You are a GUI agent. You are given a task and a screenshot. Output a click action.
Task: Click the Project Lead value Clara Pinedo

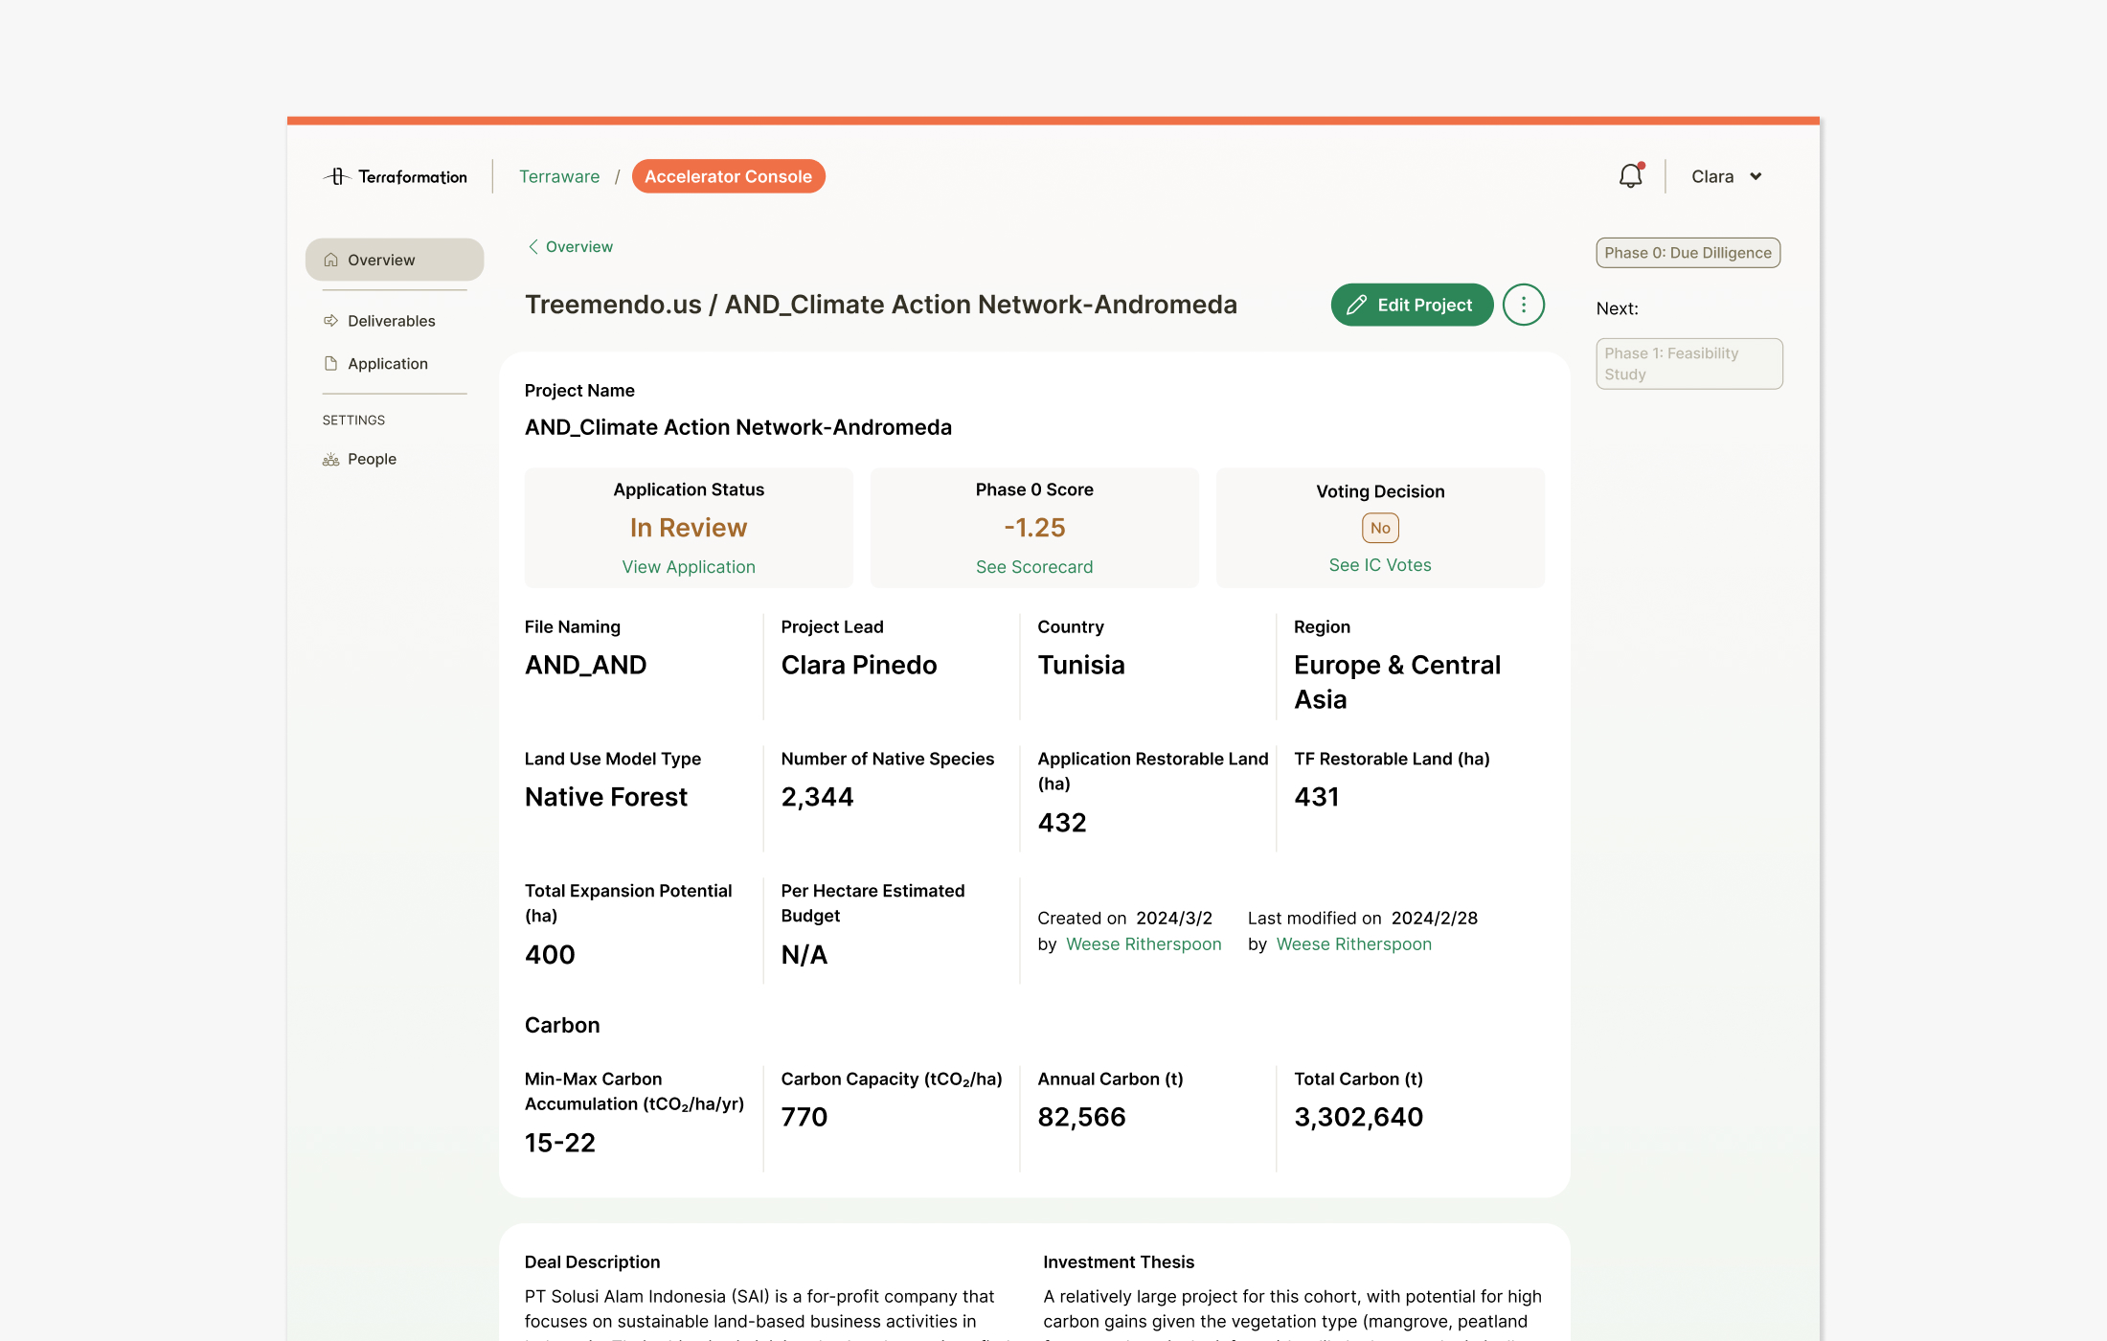click(859, 665)
